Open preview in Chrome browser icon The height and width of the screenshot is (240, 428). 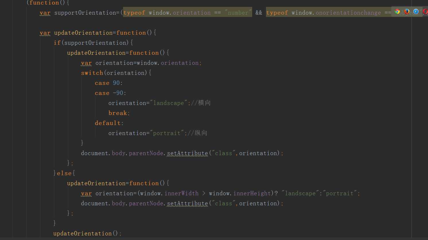coord(397,11)
